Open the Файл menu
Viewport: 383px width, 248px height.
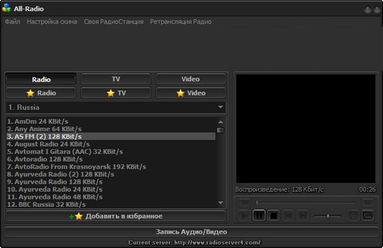[12, 22]
